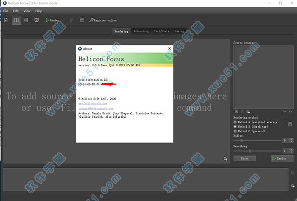
Task: Click the grayed remove-file icon under Source images
Action: coord(242,112)
